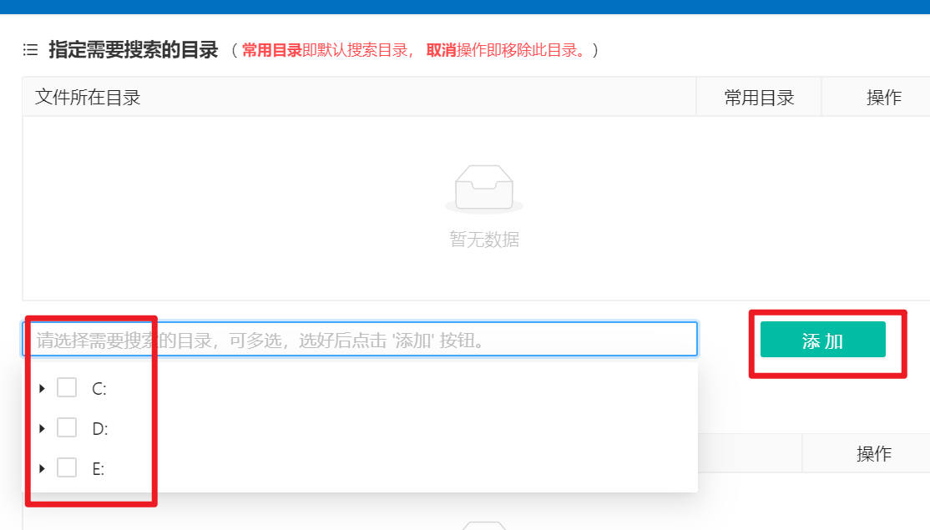Click the list icon beside the directory heading
This screenshot has width=930, height=530.
click(30, 50)
